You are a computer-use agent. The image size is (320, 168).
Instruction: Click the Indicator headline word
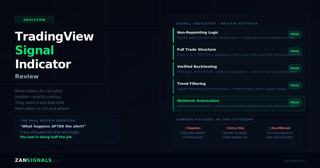pyautogui.click(x=43, y=64)
